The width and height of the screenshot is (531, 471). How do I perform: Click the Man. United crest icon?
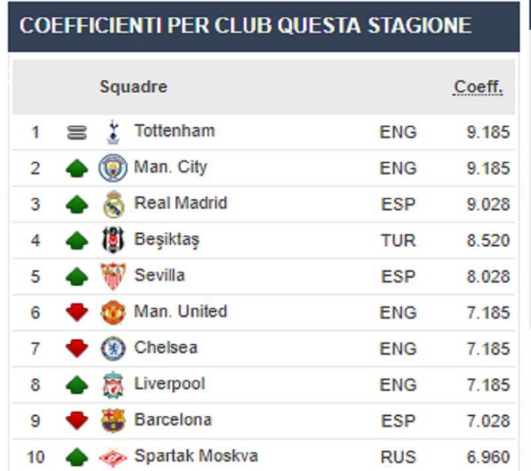(x=113, y=312)
